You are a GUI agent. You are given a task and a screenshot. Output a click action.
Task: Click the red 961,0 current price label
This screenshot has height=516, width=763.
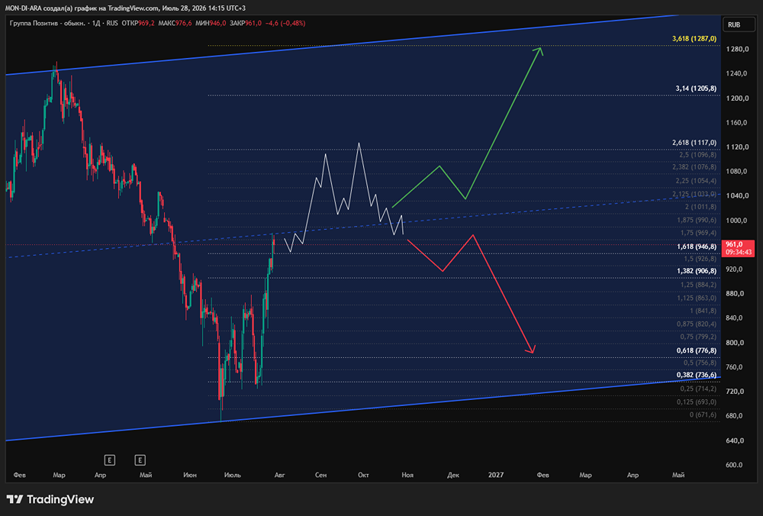[739, 248]
